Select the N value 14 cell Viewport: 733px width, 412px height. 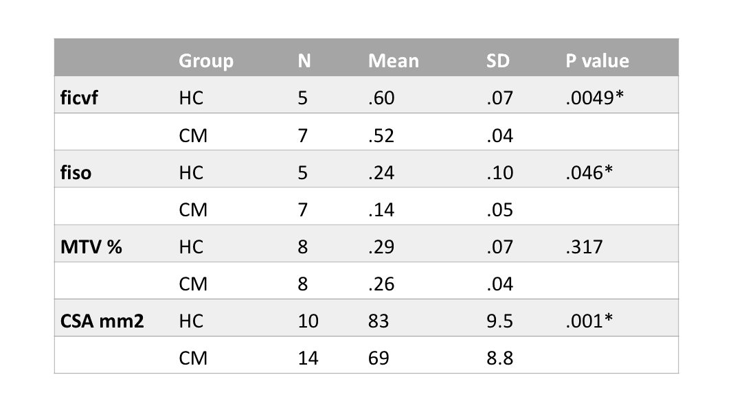[x=308, y=358]
